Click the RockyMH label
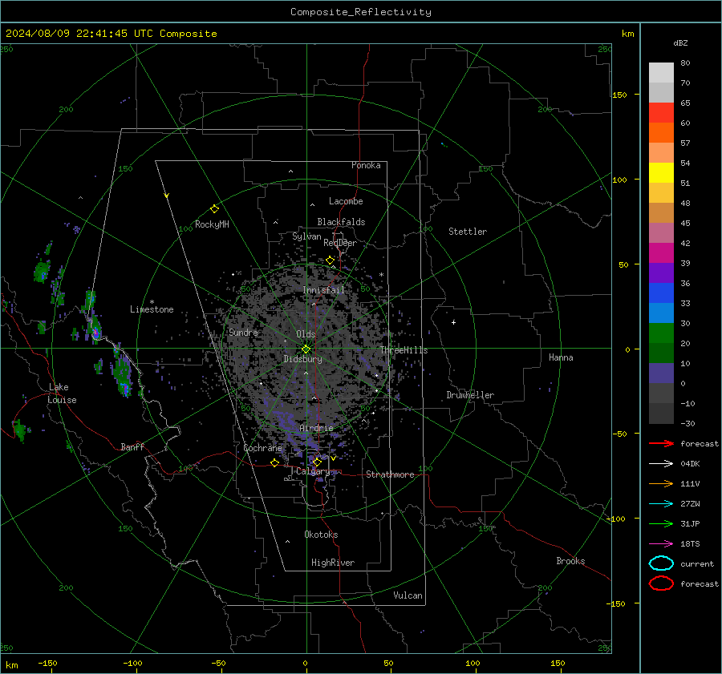 [x=212, y=224]
